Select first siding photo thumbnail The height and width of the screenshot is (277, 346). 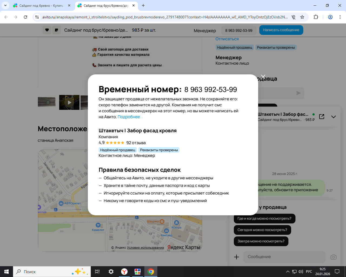point(46,103)
